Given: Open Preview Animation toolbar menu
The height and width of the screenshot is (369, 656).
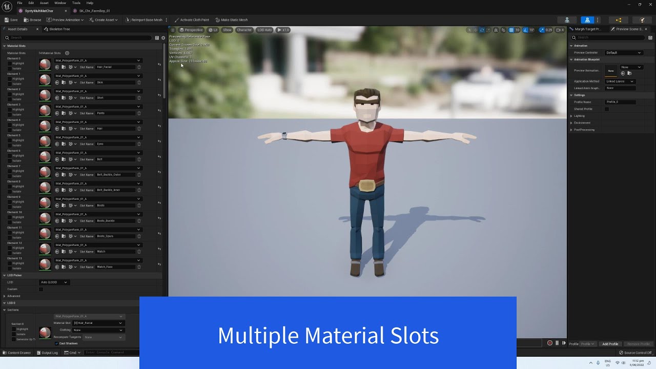Looking at the screenshot, I should click(66, 20).
